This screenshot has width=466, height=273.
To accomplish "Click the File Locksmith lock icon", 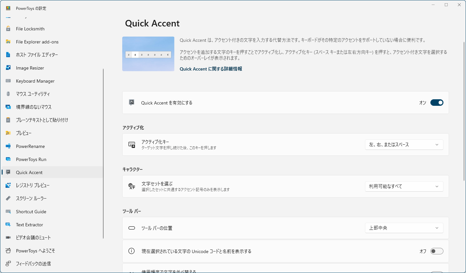I will click(x=8, y=29).
